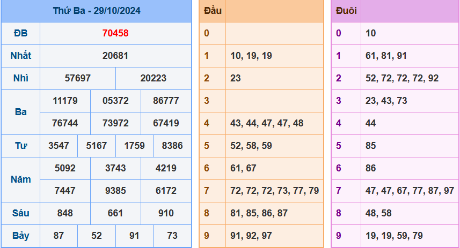Select the special prize number 70458
The width and height of the screenshot is (460, 248).
point(115,33)
